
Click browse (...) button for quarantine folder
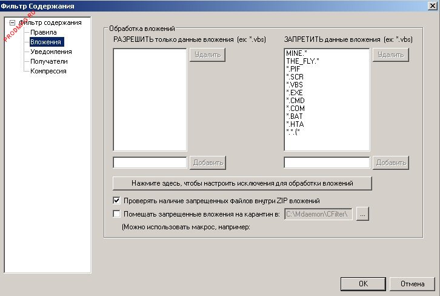[362, 214]
